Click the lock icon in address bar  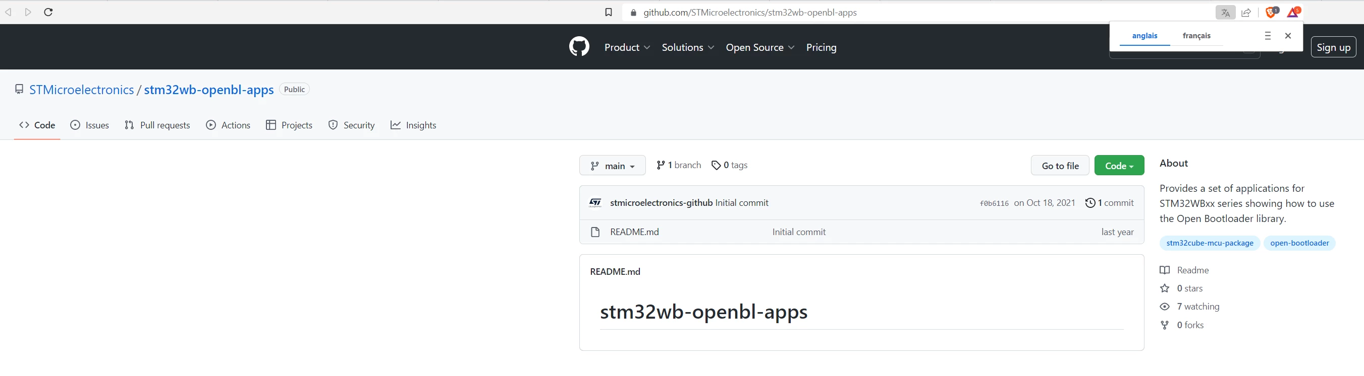633,12
